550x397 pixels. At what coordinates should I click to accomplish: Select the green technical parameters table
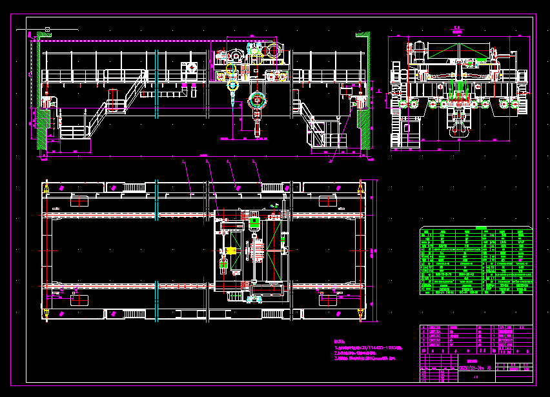click(x=476, y=261)
